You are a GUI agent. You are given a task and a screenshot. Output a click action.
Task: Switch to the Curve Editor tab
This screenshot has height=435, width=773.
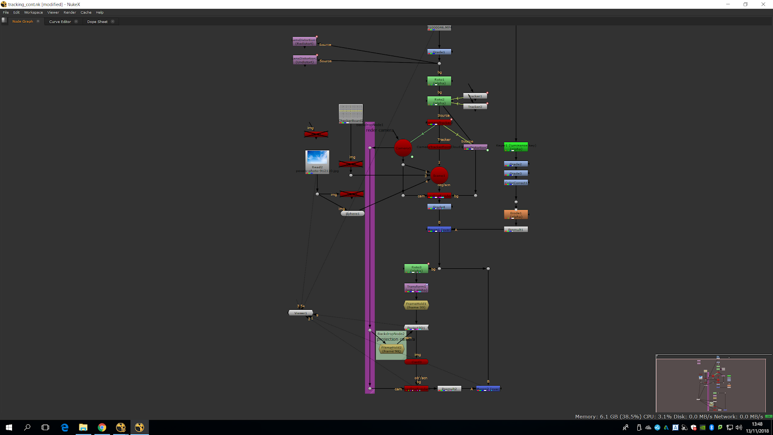[x=60, y=22]
